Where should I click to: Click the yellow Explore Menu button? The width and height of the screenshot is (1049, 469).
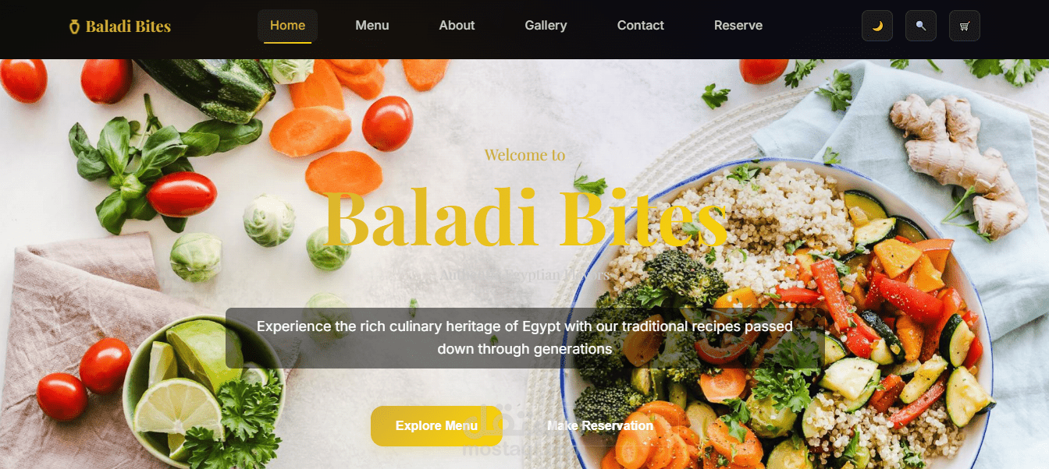436,426
